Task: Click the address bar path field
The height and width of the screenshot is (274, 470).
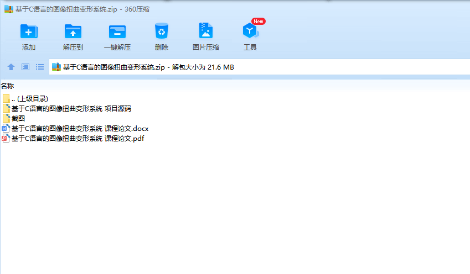Action: [259, 67]
